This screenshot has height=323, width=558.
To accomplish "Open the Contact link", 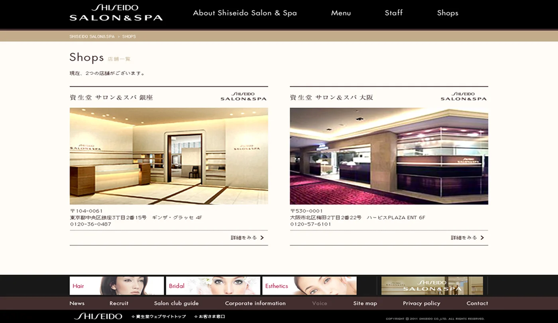I will (477, 303).
